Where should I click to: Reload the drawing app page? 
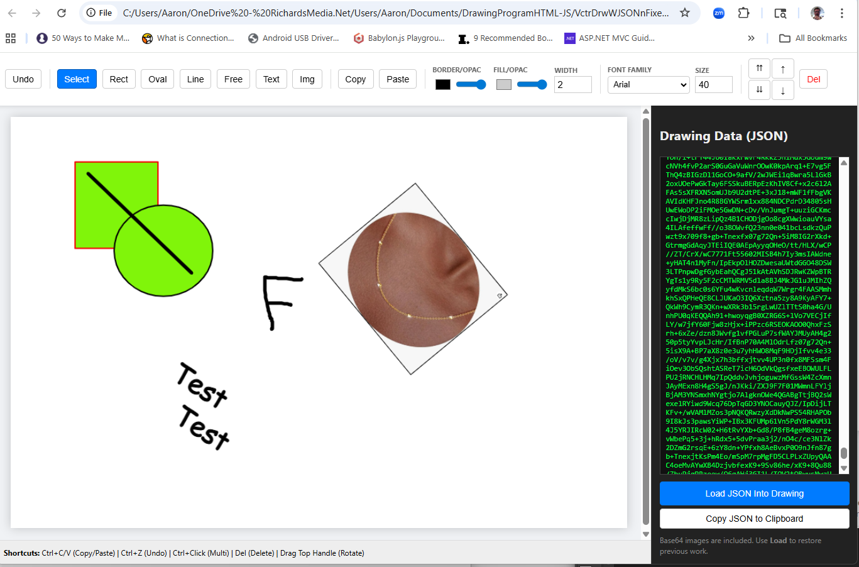(x=61, y=13)
